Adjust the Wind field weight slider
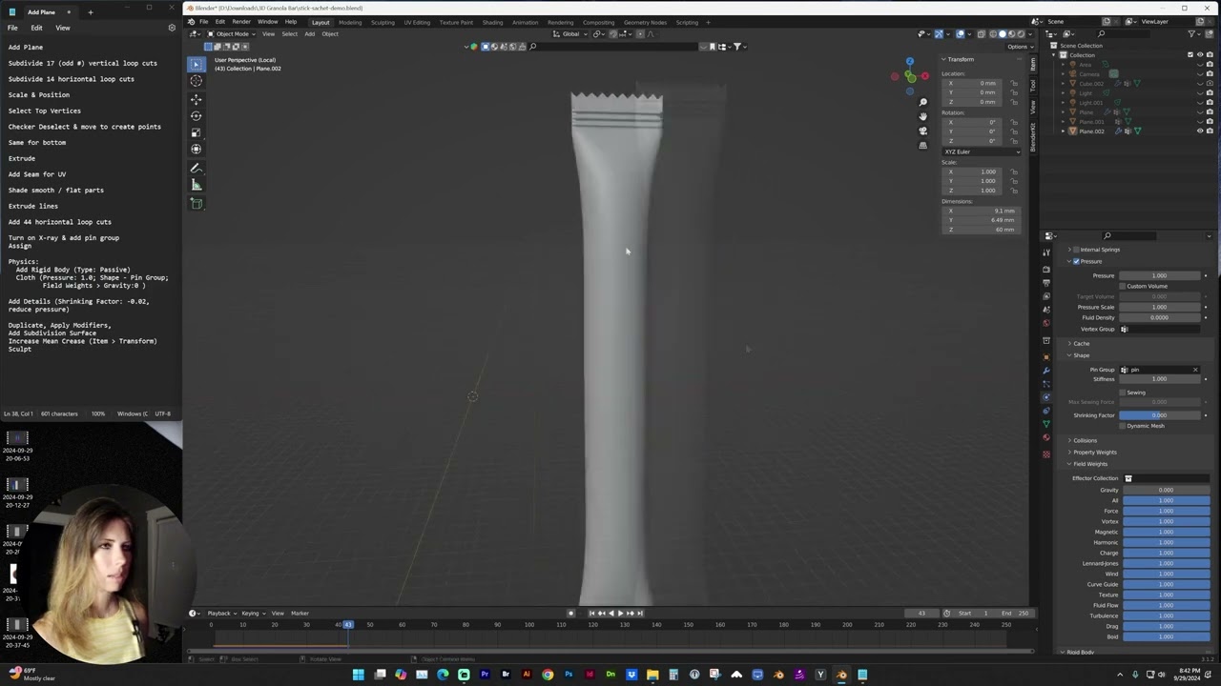This screenshot has height=686, width=1221. 1166,574
